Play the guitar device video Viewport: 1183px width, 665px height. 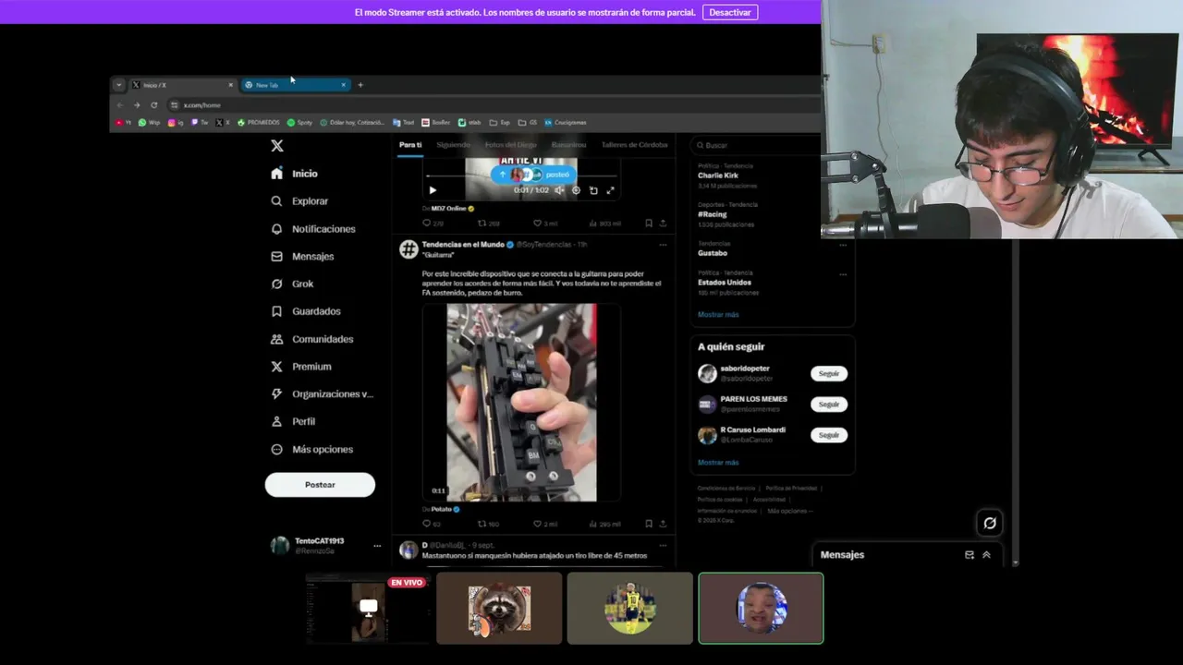tap(521, 403)
